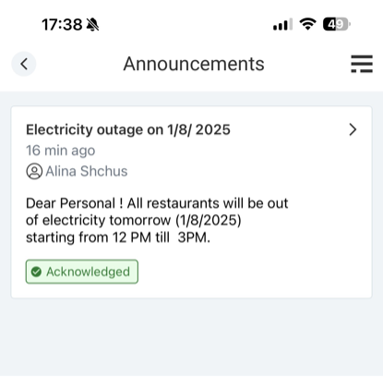Image resolution: width=383 pixels, height=377 pixels.
Task: Tap the battery level indicator
Action: (x=337, y=24)
